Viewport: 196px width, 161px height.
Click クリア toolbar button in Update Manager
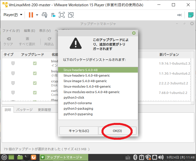click(x=8, y=41)
